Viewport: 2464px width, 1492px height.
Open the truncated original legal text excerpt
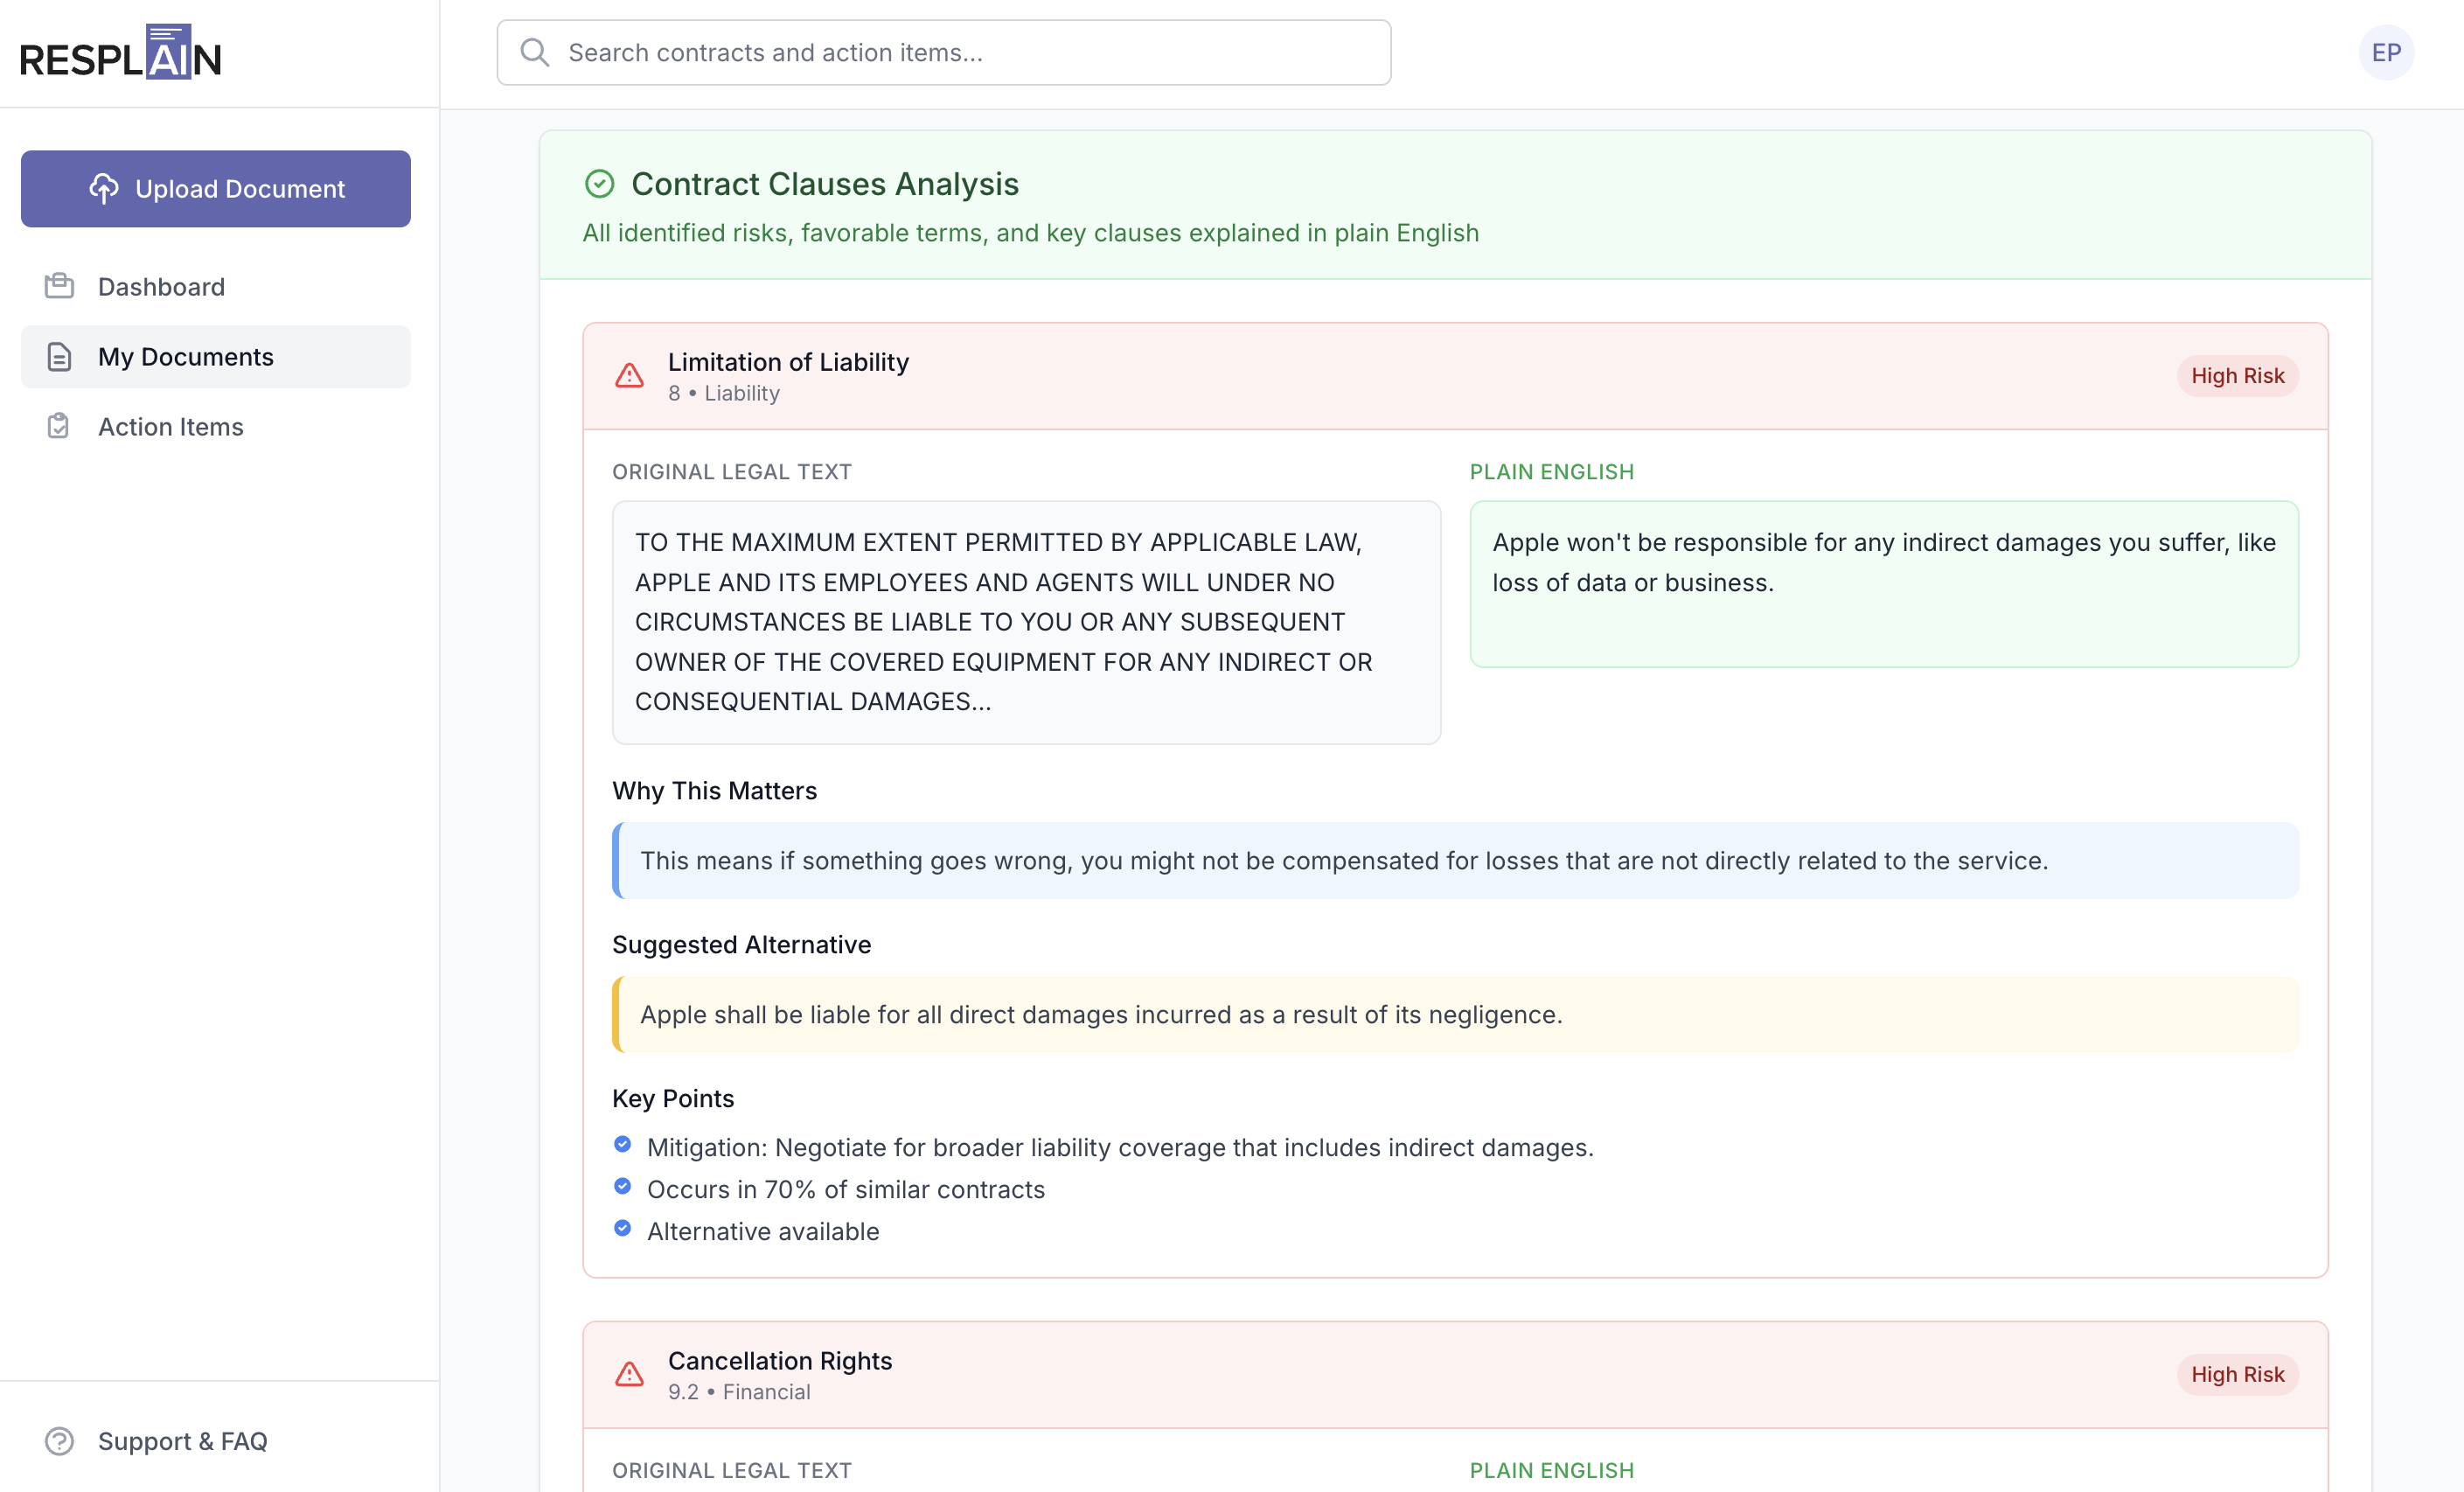(1026, 622)
